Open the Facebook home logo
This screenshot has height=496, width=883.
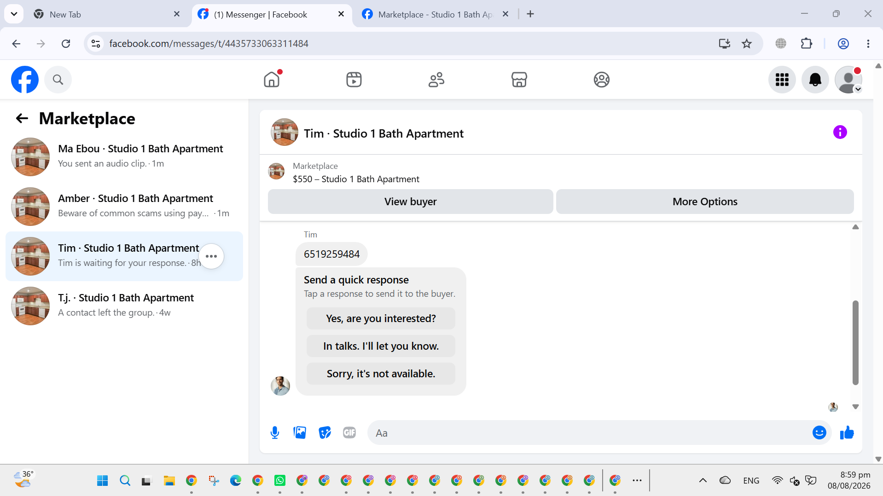click(25, 80)
